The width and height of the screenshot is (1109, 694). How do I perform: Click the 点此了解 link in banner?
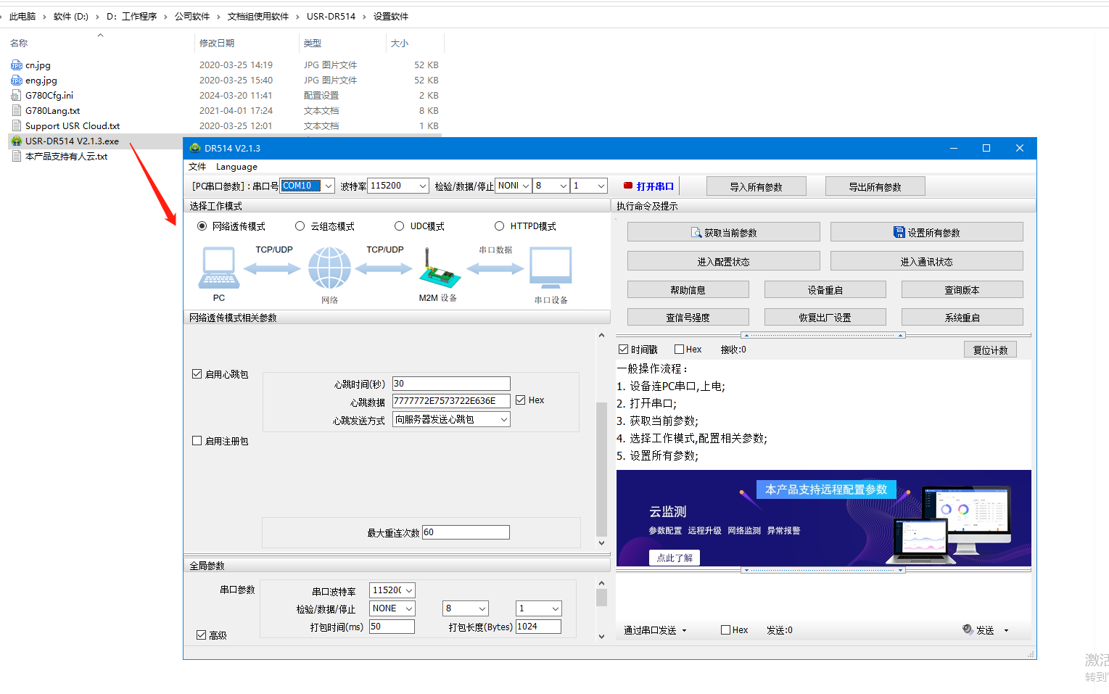point(674,558)
